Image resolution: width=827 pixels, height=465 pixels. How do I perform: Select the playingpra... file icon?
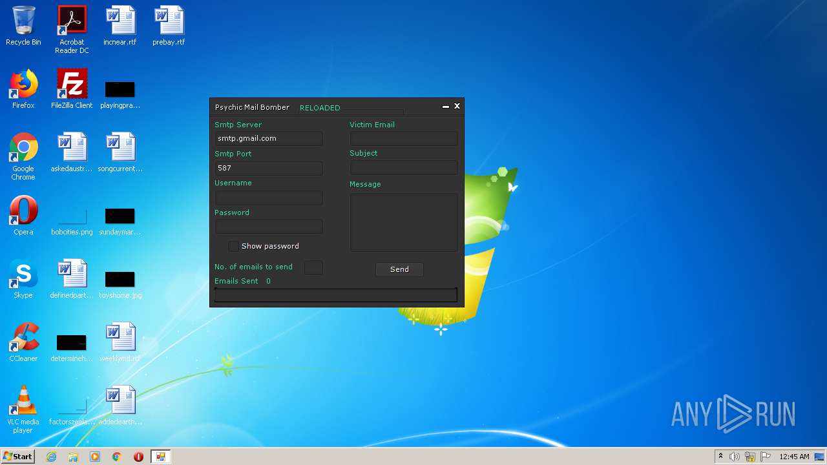tap(120, 94)
